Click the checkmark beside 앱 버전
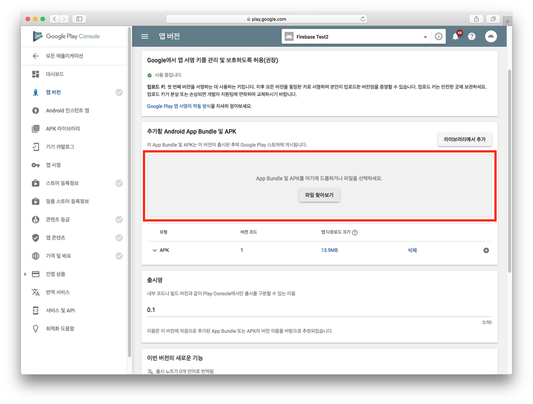This screenshot has width=533, height=404. coord(119,92)
